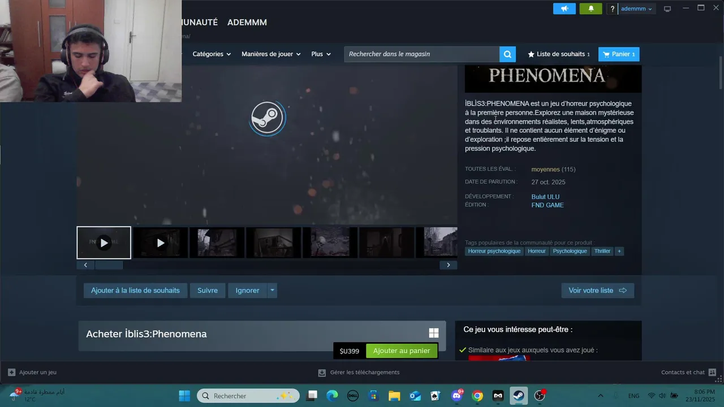Open the Panier cart button

pyautogui.click(x=619, y=54)
